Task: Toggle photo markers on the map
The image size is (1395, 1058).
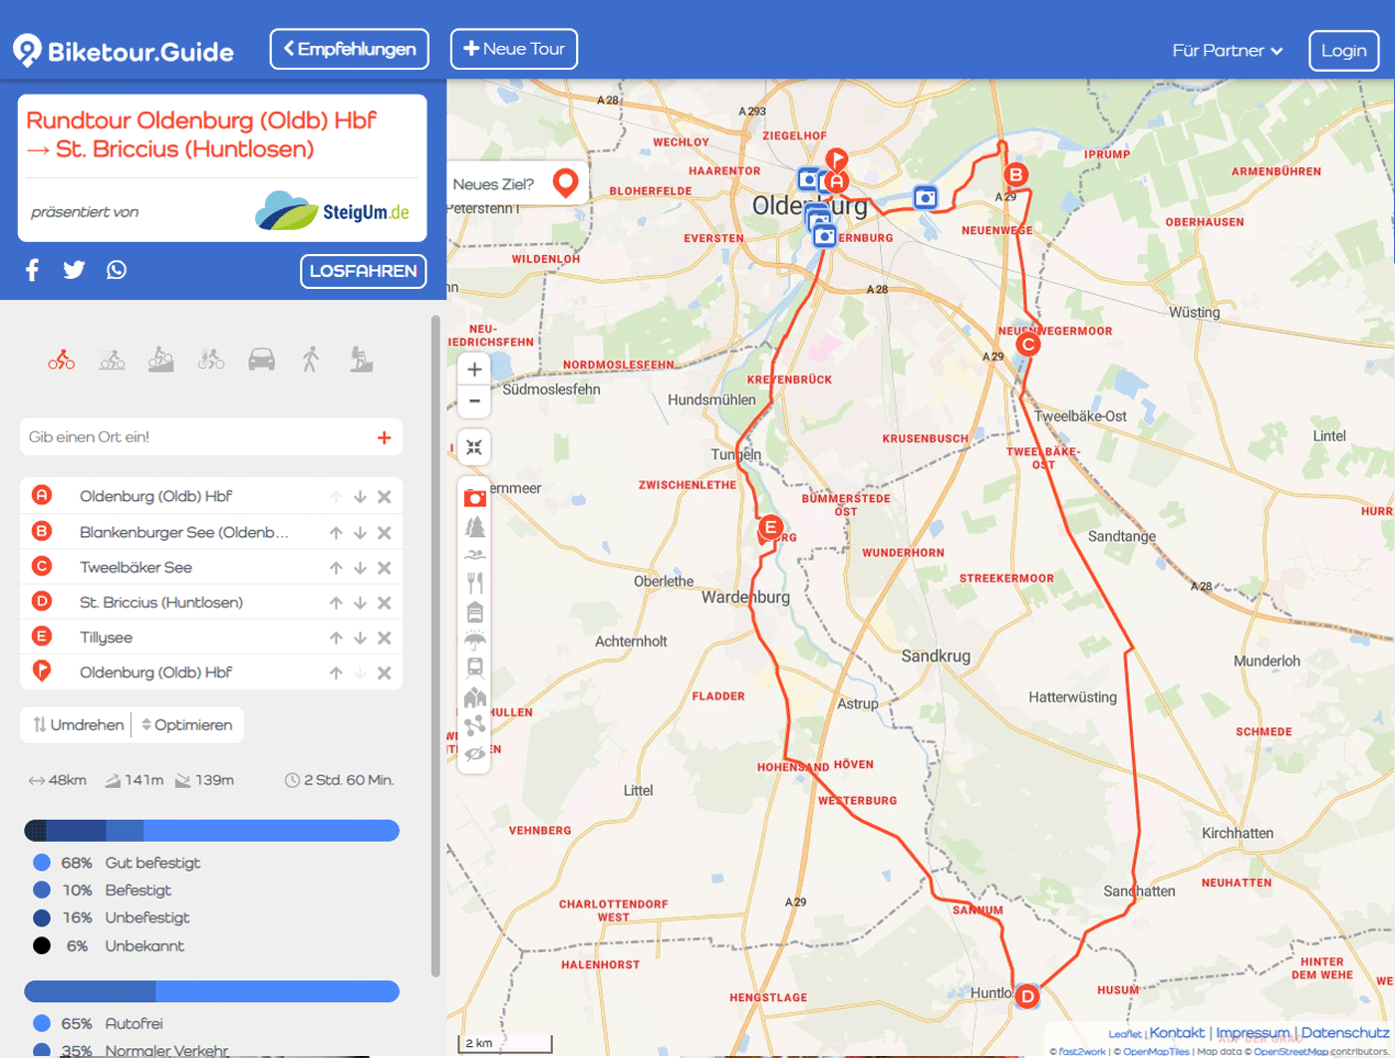Action: tap(475, 497)
